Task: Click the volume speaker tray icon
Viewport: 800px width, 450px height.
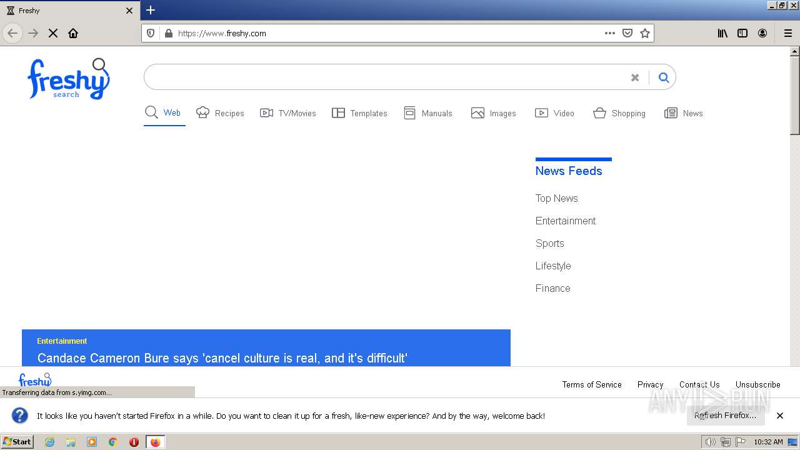Action: [711, 442]
